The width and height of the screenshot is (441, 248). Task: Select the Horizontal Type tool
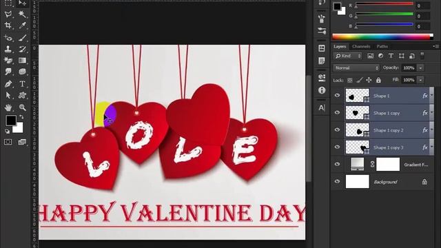(22, 84)
